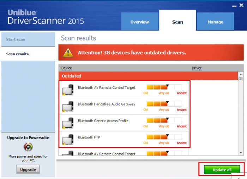The height and width of the screenshot is (179, 247).
Task: Open the Overview tab
Action: (x=140, y=22)
